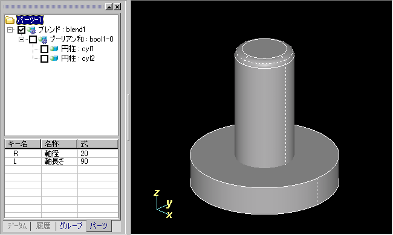Screen dimensions: 393x235
Task: Close the parts panel with the X button
Action: [x=117, y=7]
